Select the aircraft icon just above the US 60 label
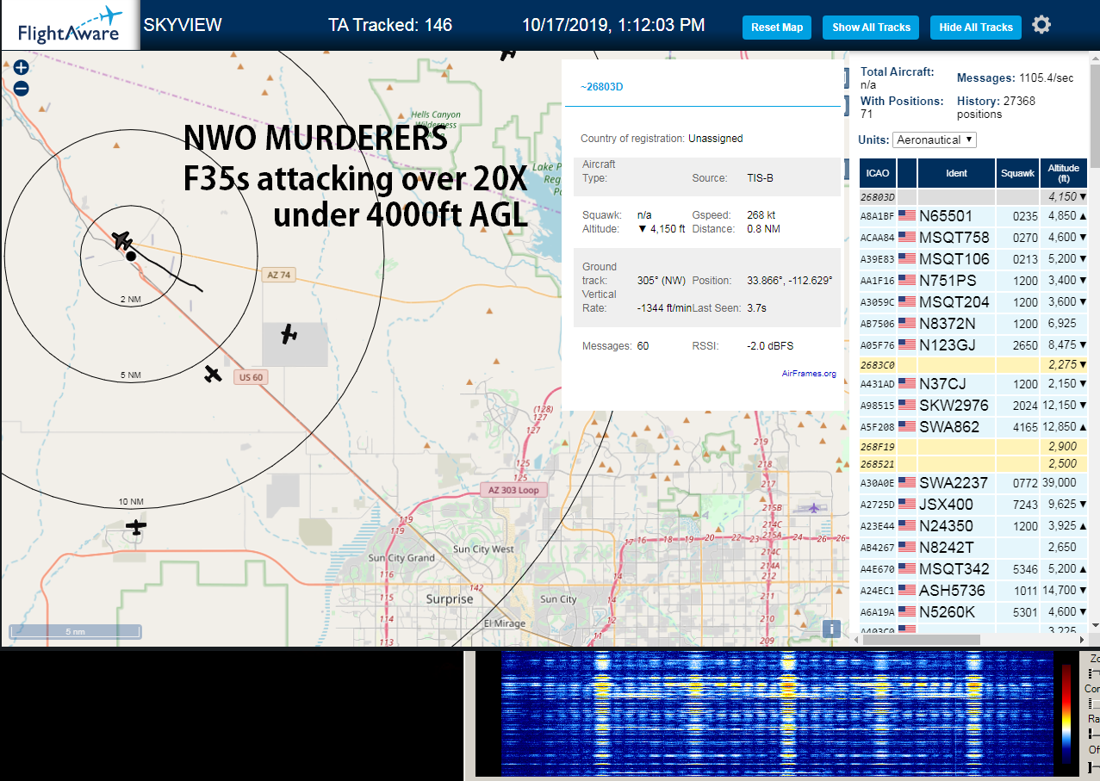The width and height of the screenshot is (1100, 781). 213,373
